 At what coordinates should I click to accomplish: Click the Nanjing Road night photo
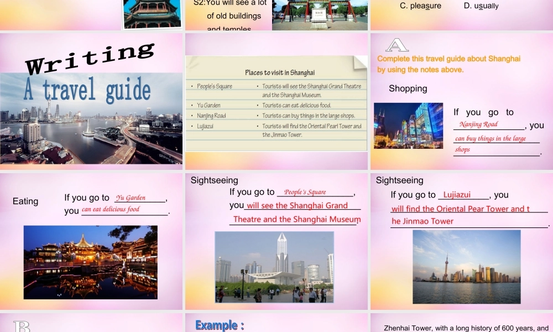408,123
